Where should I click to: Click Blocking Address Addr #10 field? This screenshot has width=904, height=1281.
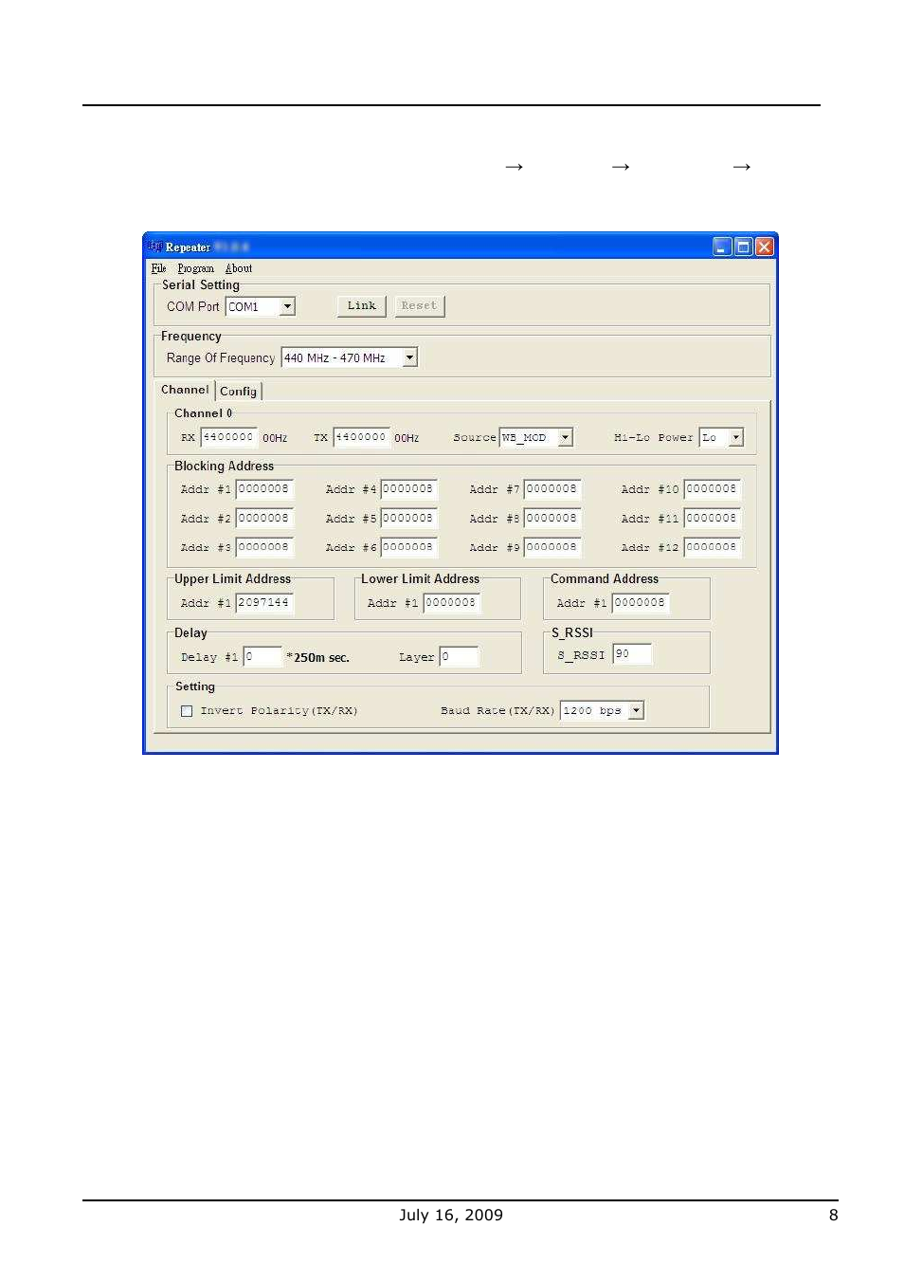pyautogui.click(x=712, y=489)
